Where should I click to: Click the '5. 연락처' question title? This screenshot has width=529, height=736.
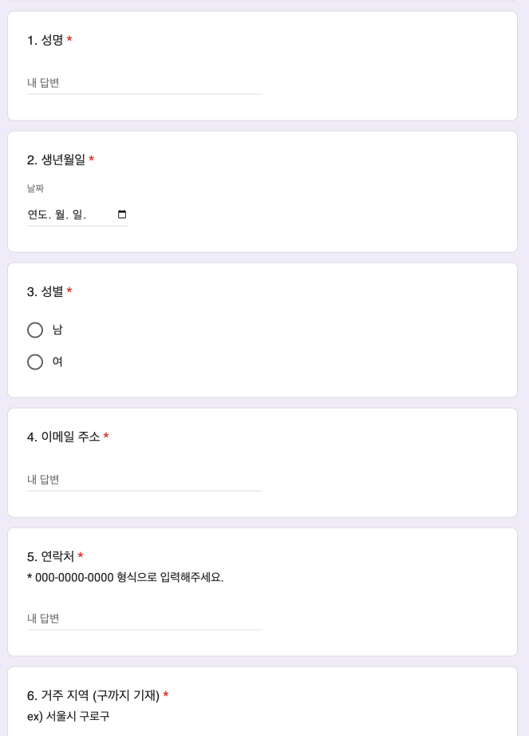(51, 556)
